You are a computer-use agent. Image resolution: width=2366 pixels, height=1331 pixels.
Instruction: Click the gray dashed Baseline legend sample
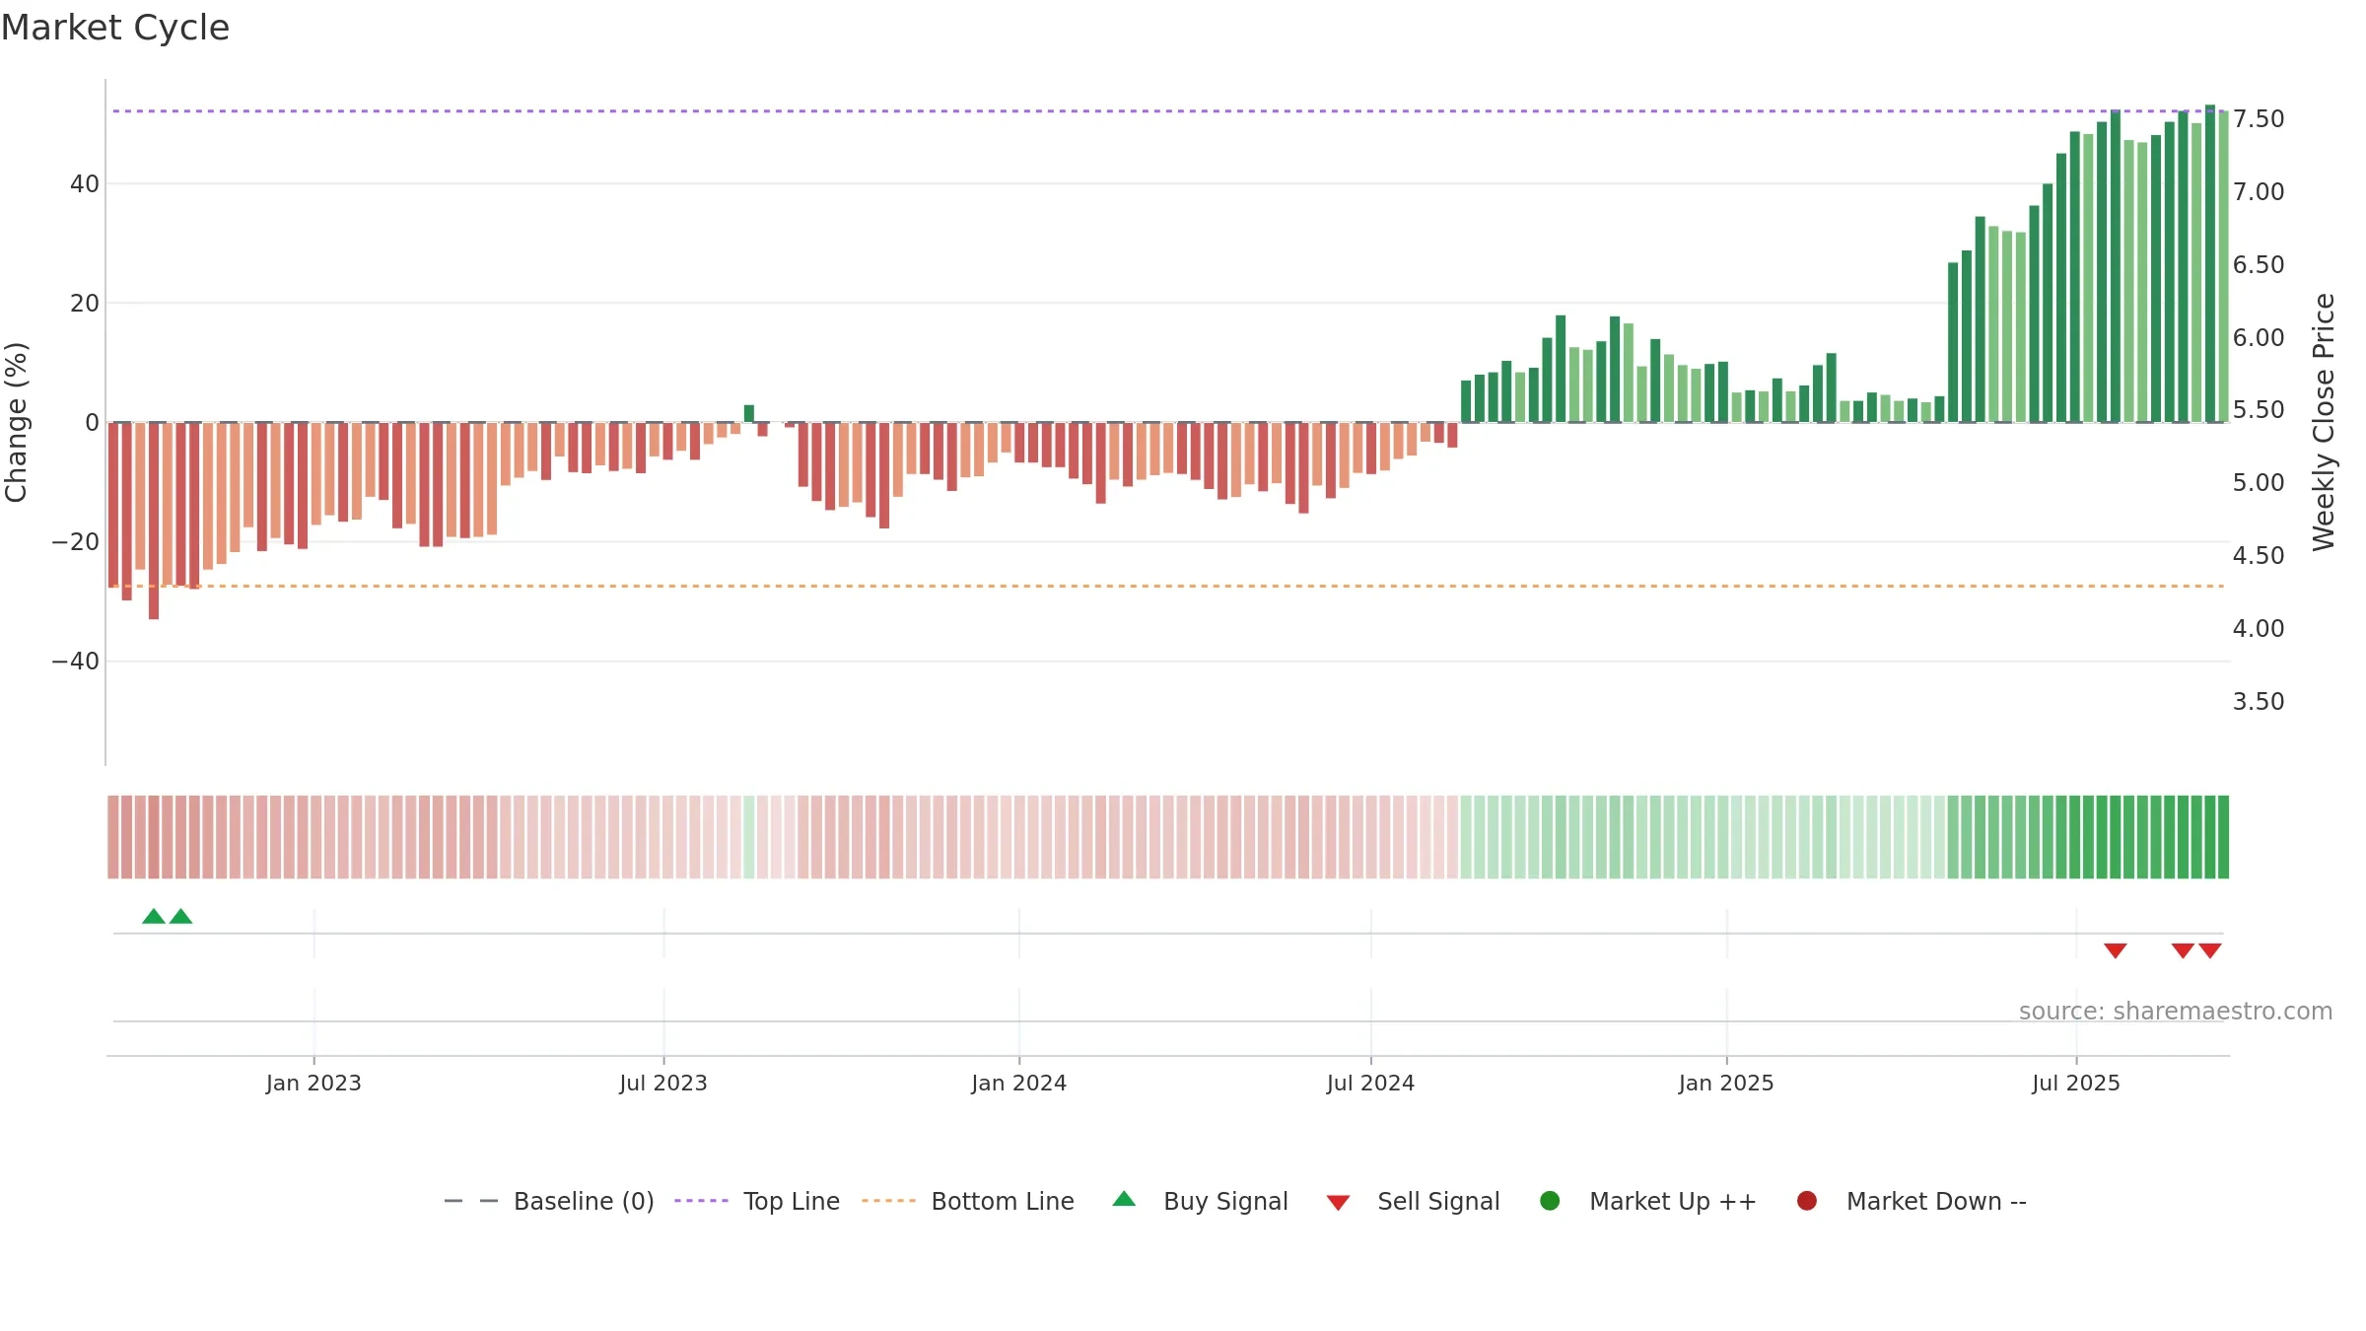pos(471,1201)
